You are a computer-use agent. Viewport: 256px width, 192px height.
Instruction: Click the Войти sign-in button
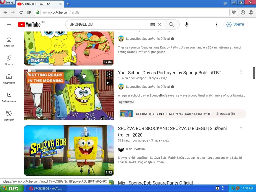click(x=235, y=24)
